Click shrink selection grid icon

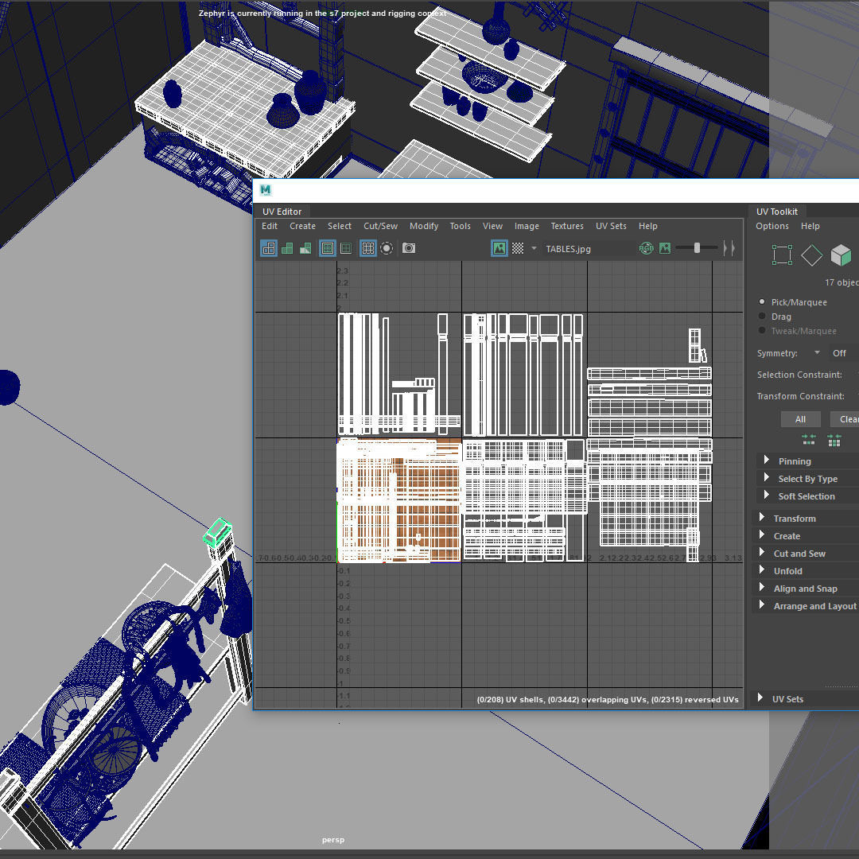tap(834, 440)
